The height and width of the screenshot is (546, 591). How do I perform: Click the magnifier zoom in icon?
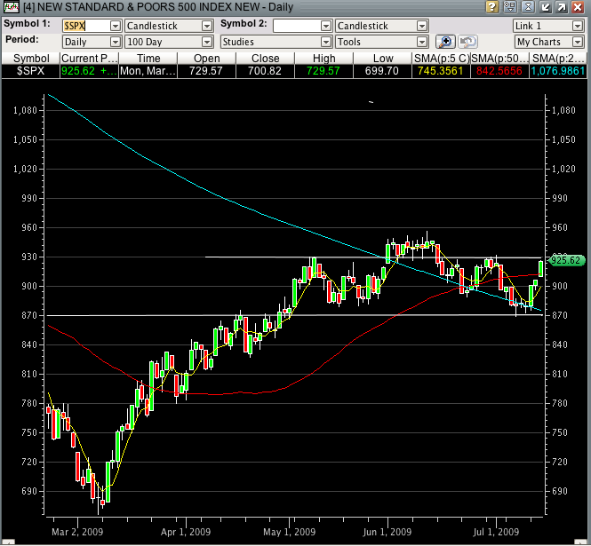(x=445, y=42)
